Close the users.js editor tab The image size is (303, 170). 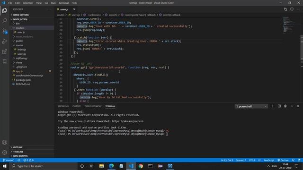pyautogui.click(x=74, y=9)
